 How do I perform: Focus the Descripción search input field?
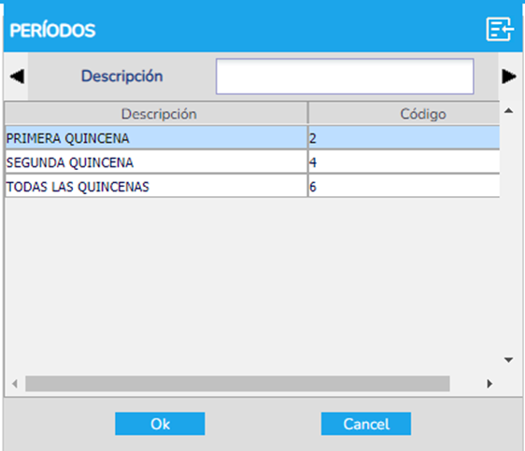[x=345, y=77]
